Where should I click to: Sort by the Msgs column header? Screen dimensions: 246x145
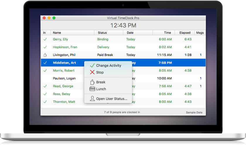point(200,33)
